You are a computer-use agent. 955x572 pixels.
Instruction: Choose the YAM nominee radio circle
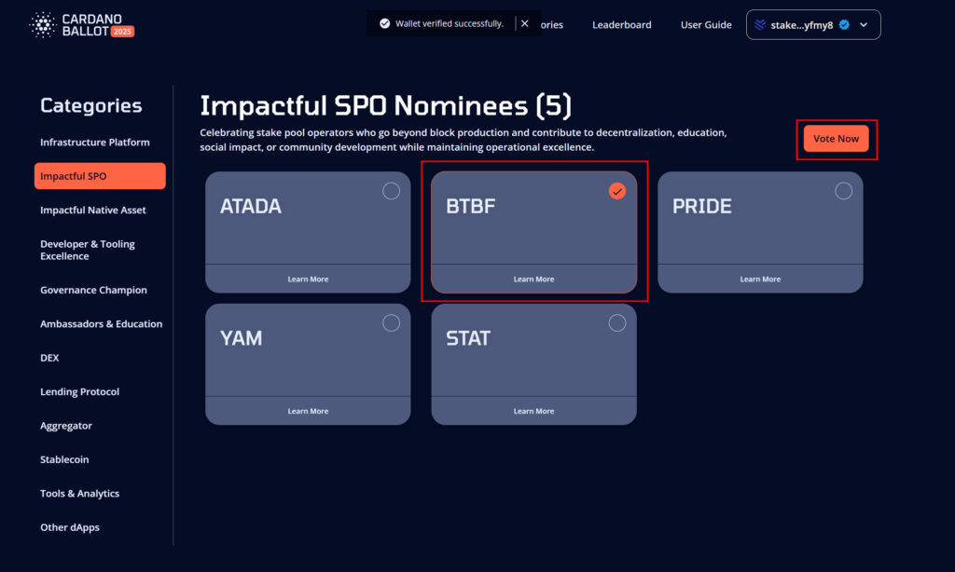391,323
